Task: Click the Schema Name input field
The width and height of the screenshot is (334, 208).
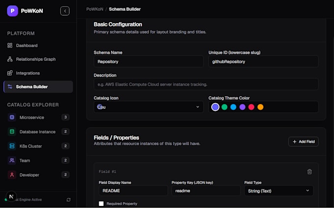Action: point(148,61)
